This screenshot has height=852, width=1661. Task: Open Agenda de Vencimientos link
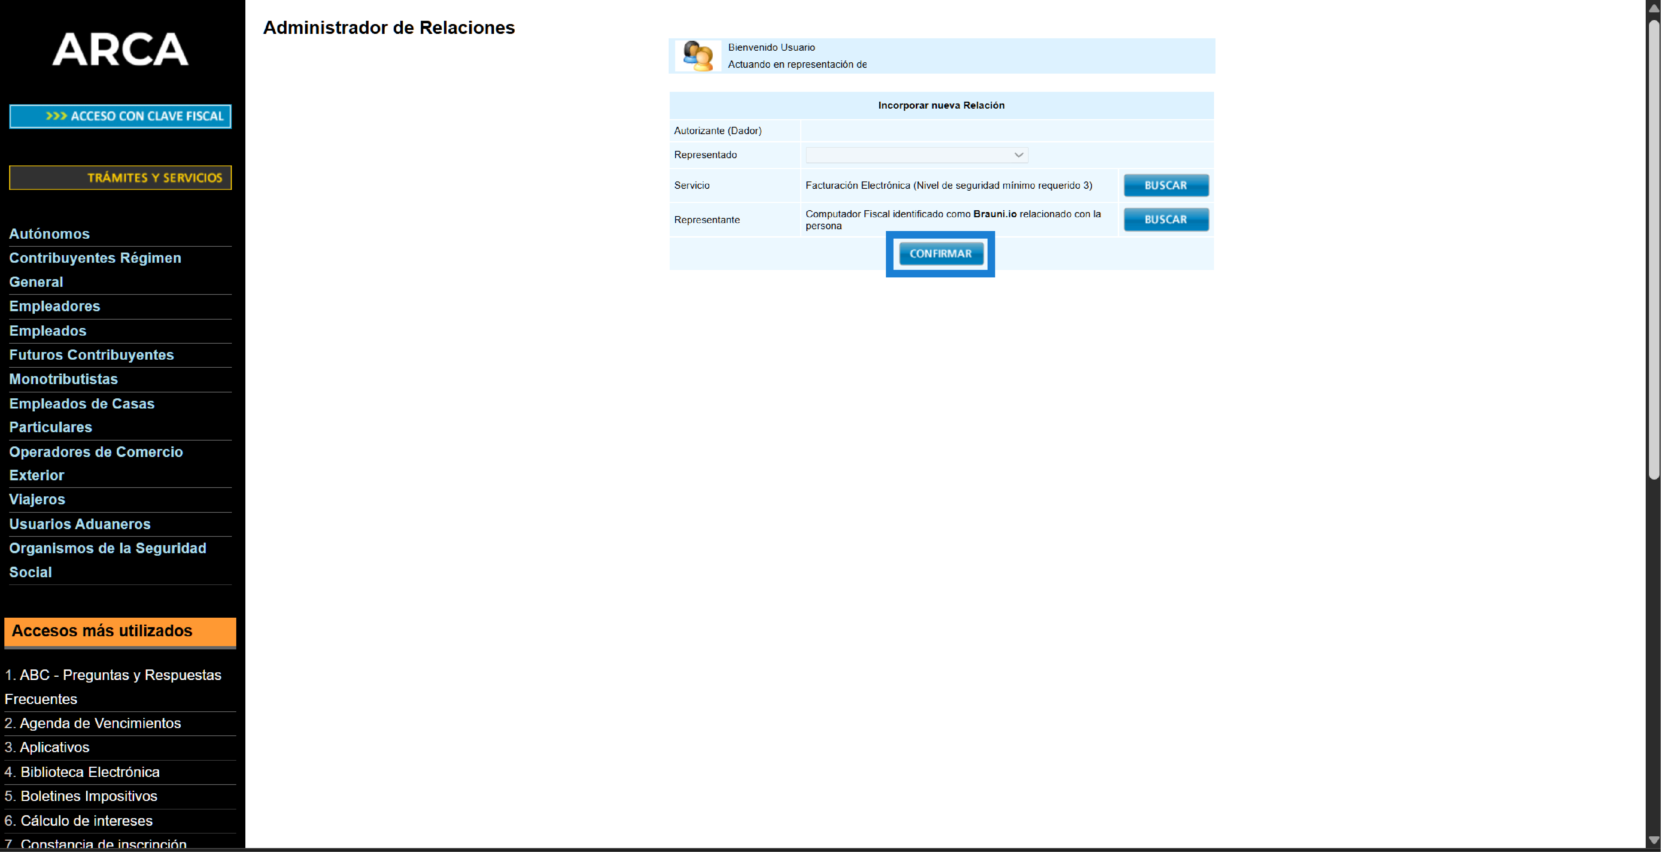point(100,723)
